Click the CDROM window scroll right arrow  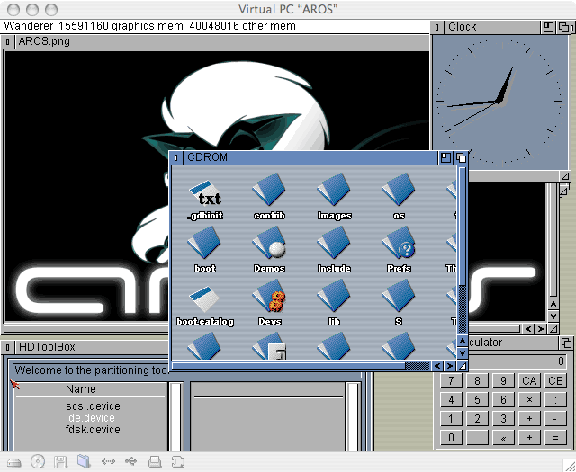coord(450,366)
